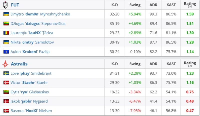Sort Astralis table by ADR column

pyautogui.click(x=153, y=64)
